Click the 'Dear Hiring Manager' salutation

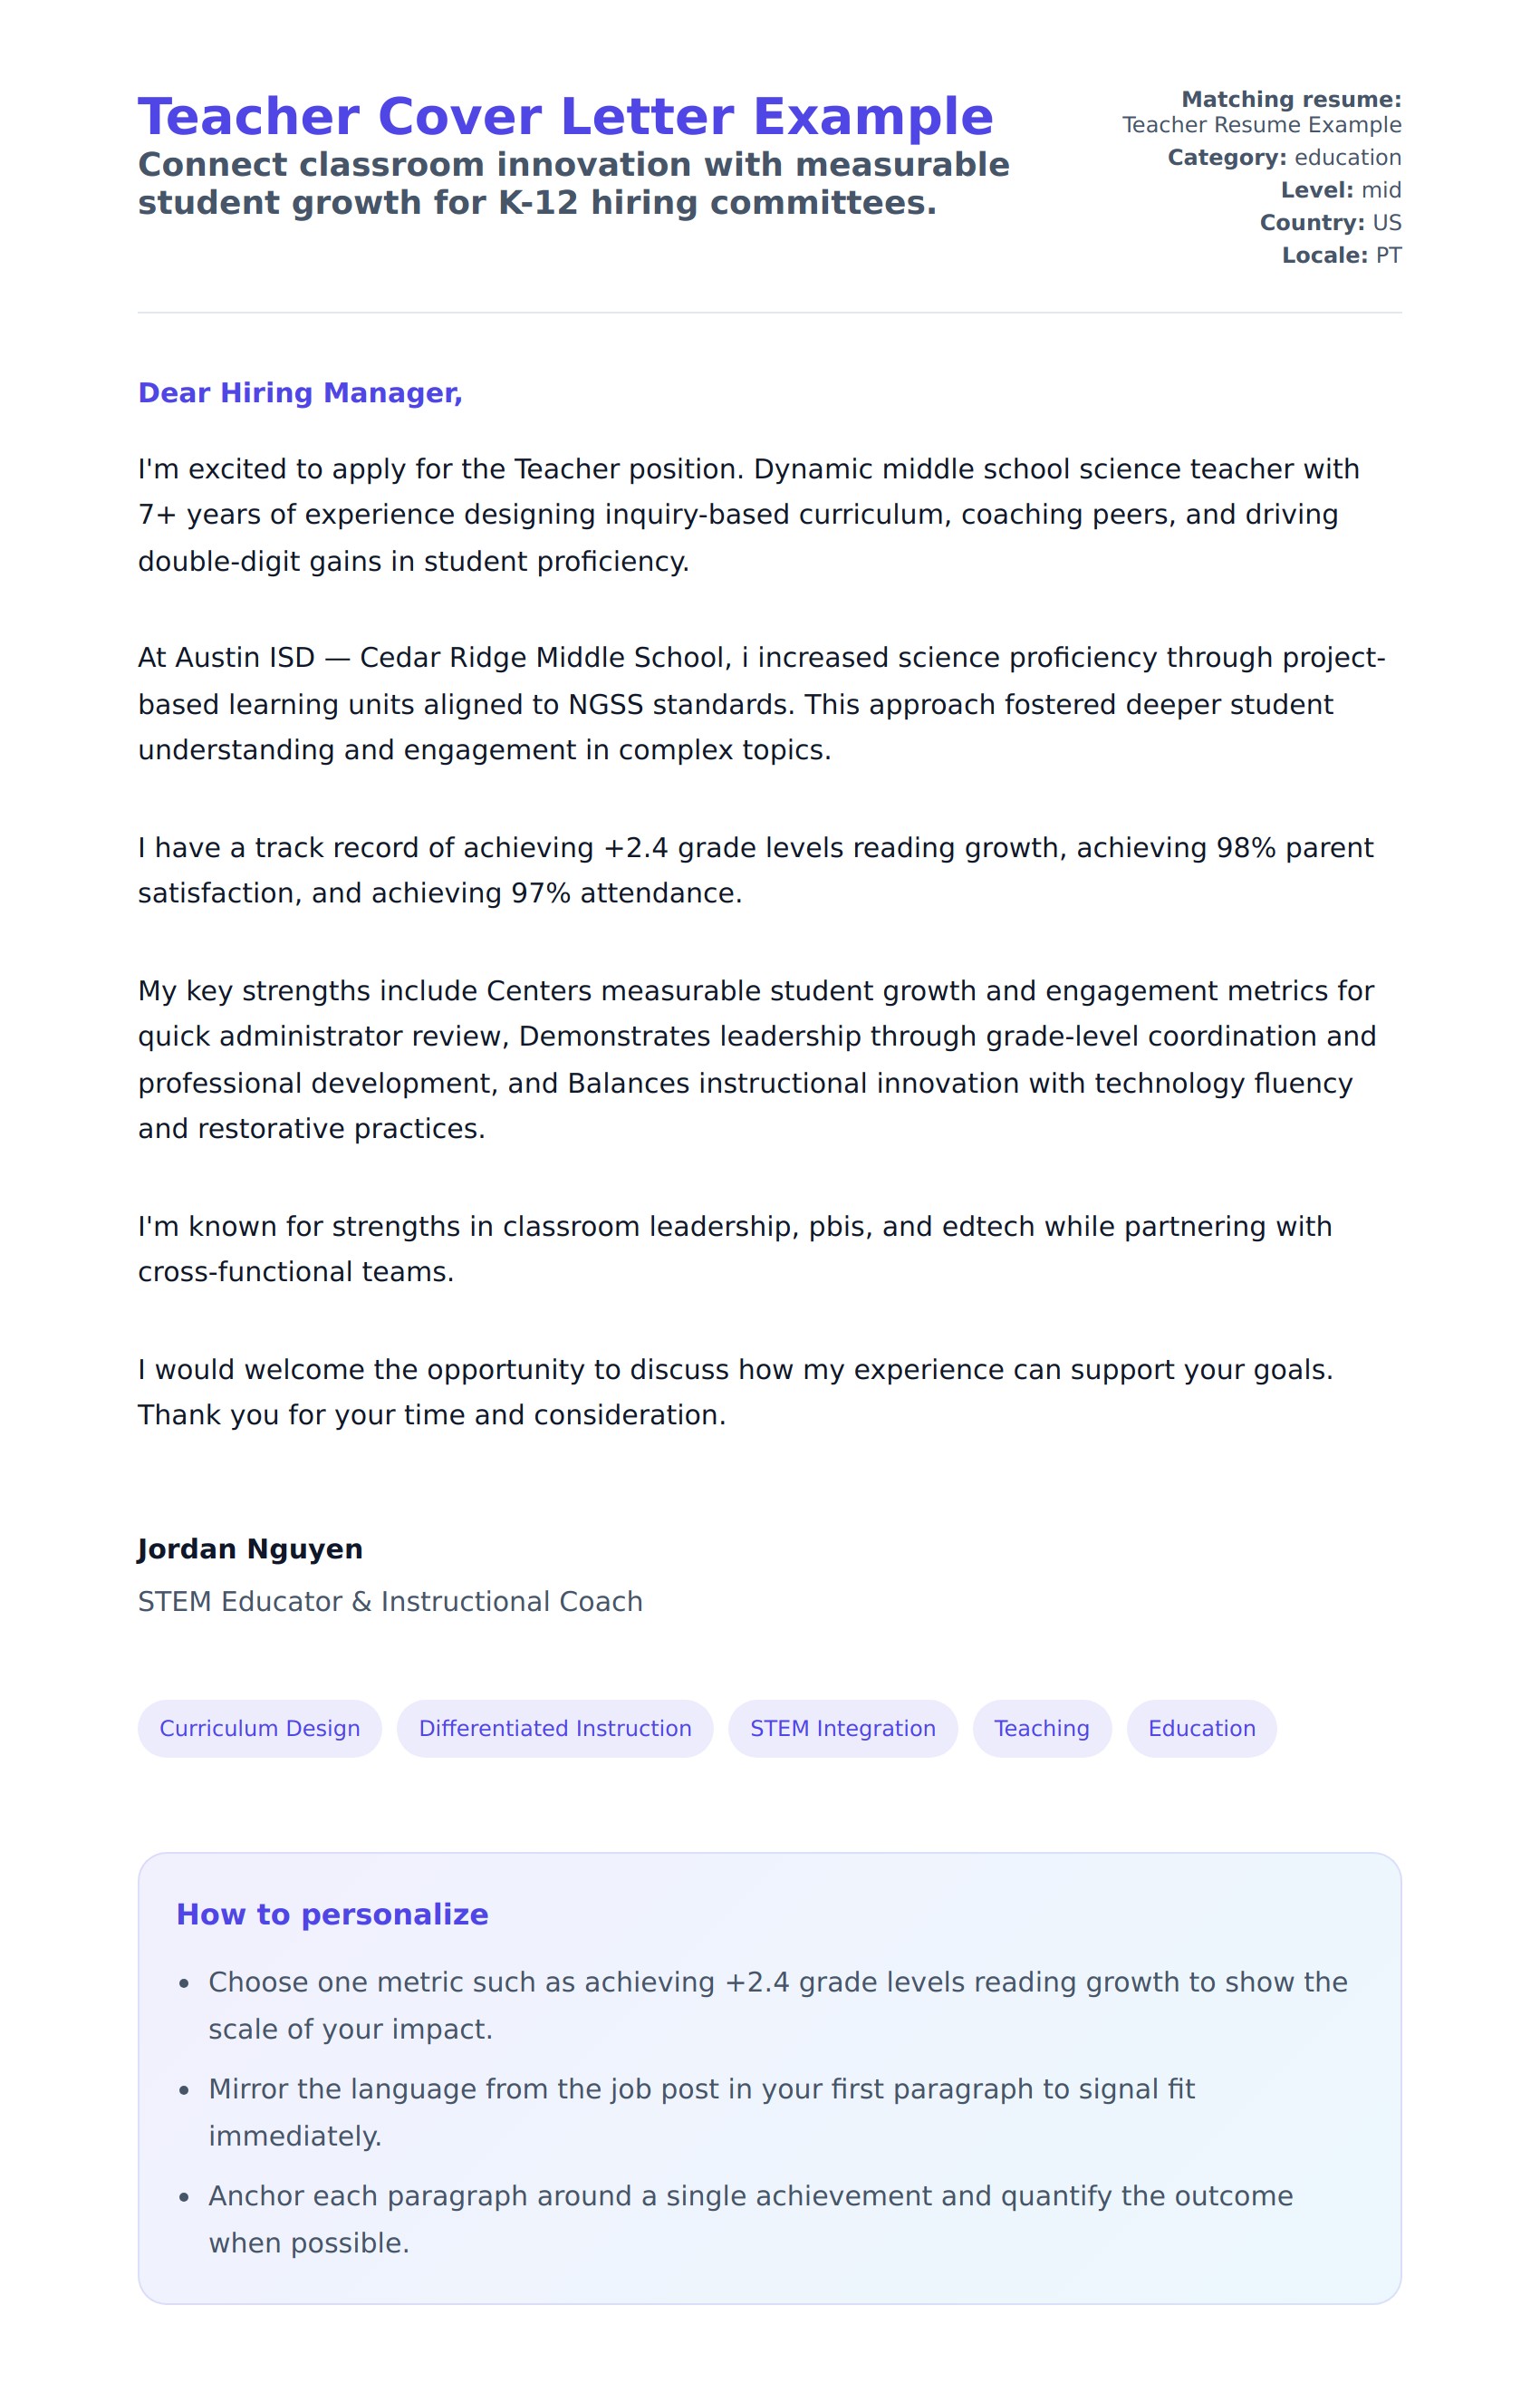pos(300,393)
